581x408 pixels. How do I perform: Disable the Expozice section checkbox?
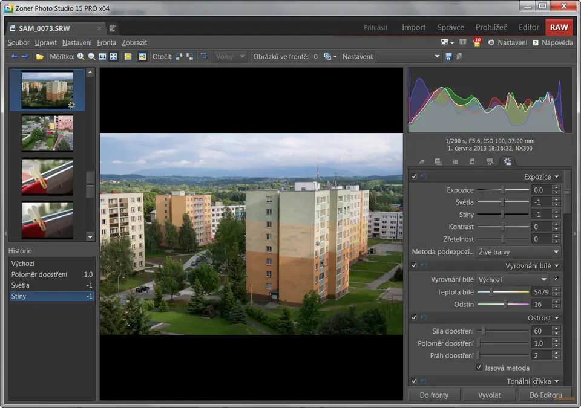point(413,176)
